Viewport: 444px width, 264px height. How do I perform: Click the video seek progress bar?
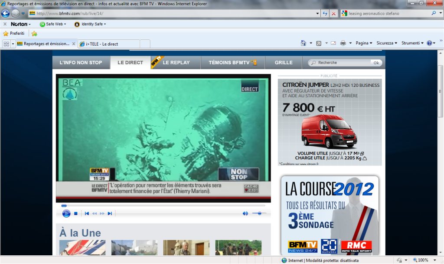click(163, 205)
